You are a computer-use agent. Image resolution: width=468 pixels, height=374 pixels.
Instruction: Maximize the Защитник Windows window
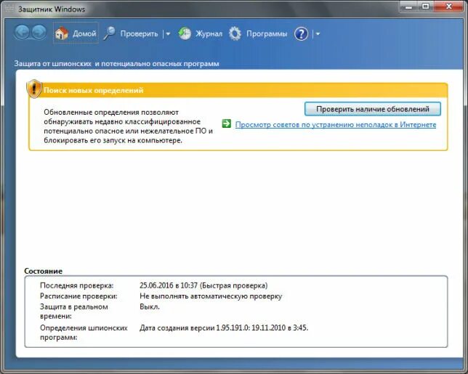[426, 7]
